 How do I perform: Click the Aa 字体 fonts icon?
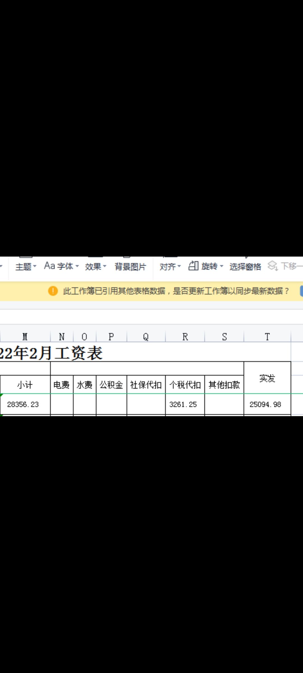(49, 266)
